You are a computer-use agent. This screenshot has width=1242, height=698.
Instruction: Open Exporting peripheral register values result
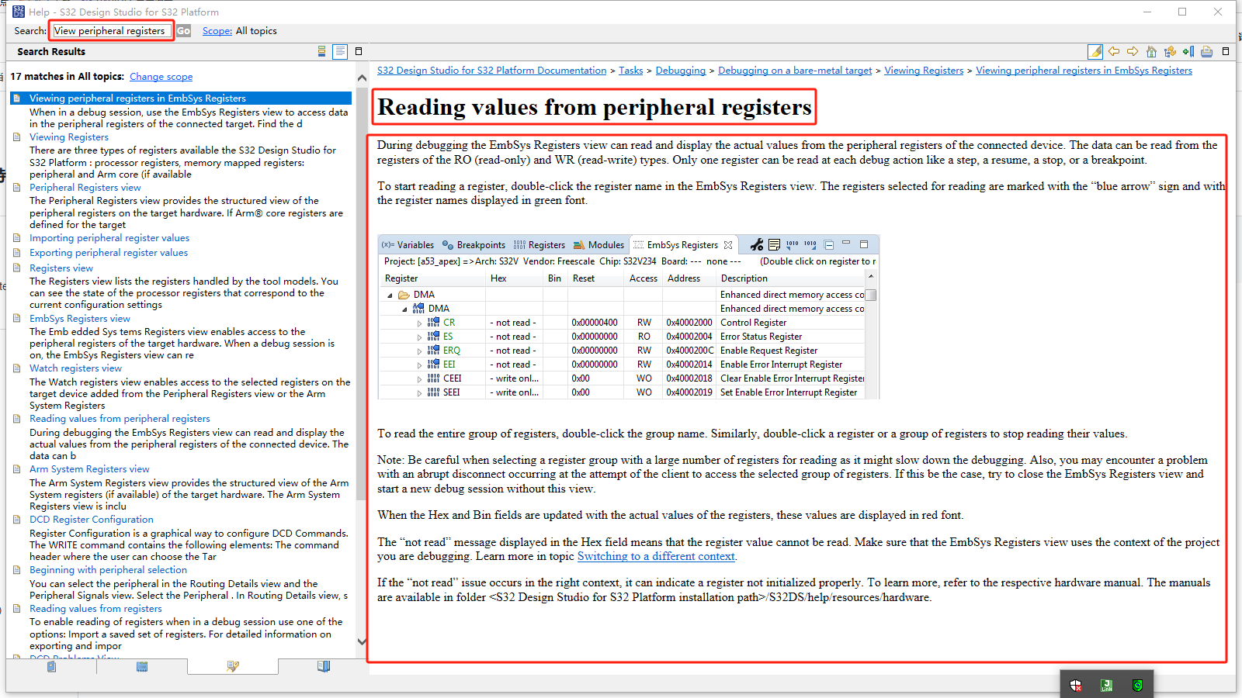109,253
